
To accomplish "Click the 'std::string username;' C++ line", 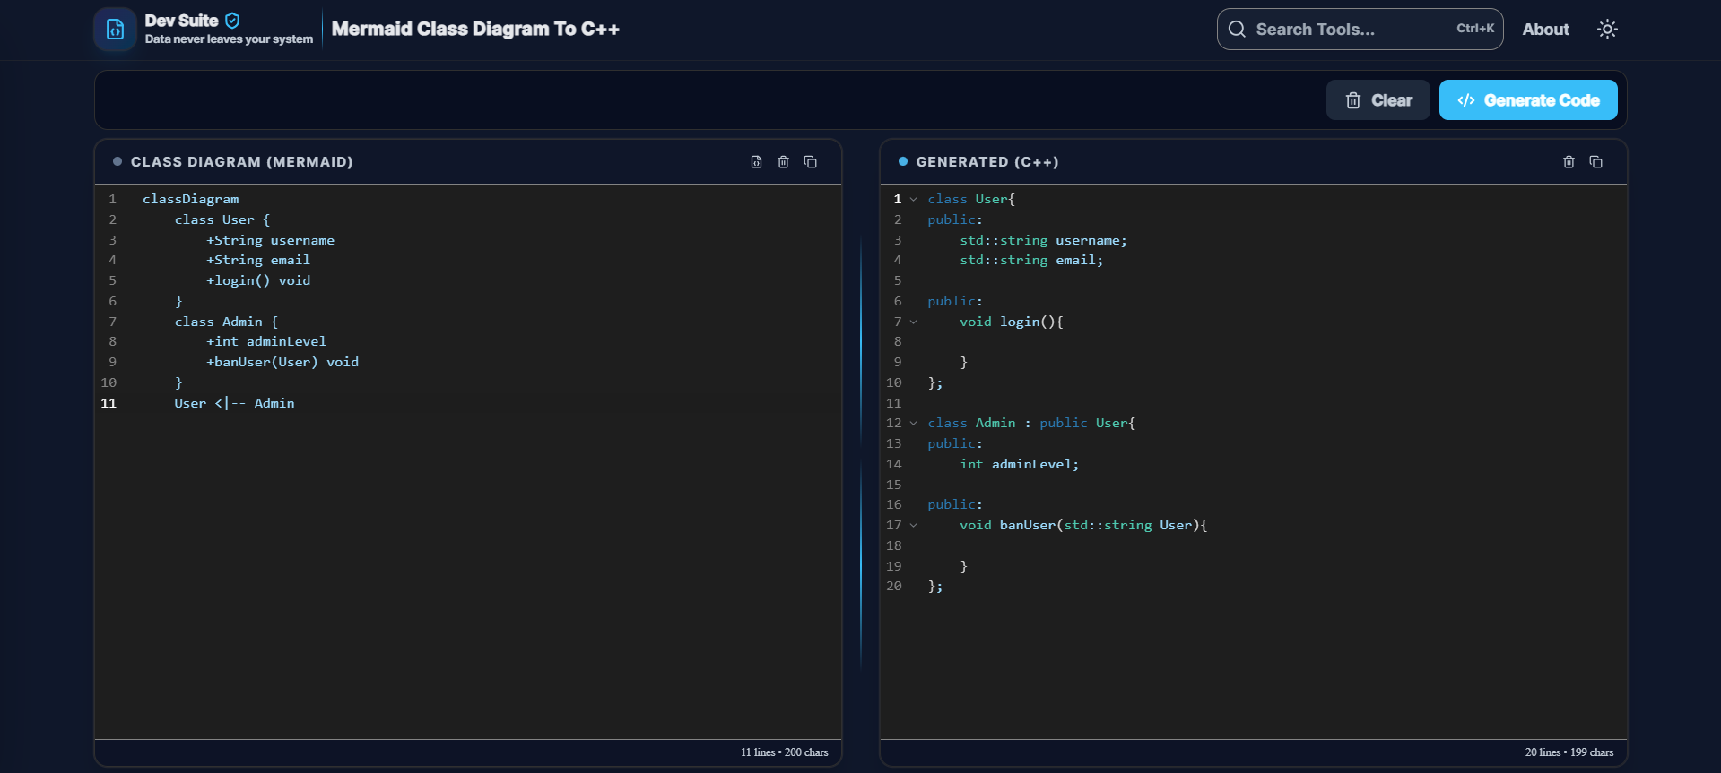I will point(1043,240).
